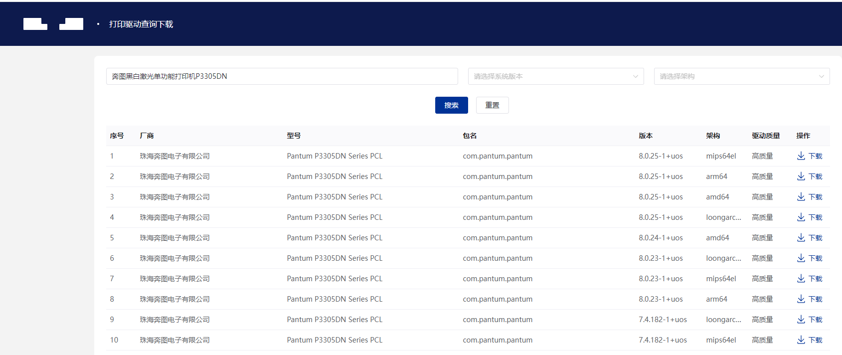Click row 3 package com.pantum.pantum
The width and height of the screenshot is (842, 355).
[x=498, y=197]
